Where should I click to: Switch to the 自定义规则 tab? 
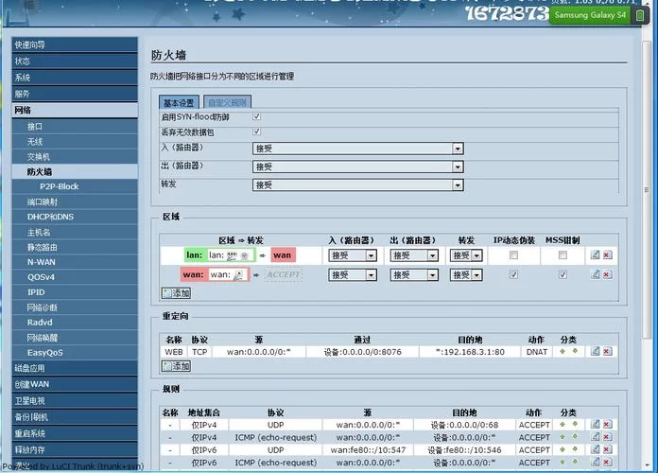point(227,102)
